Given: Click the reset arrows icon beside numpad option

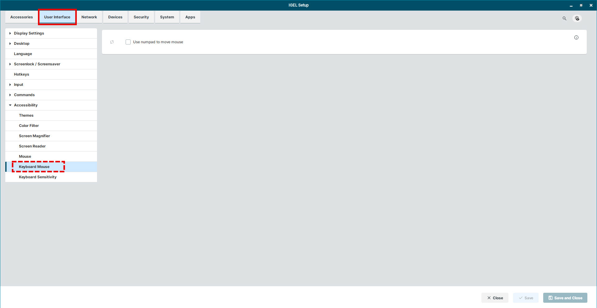Looking at the screenshot, I should 112,42.
